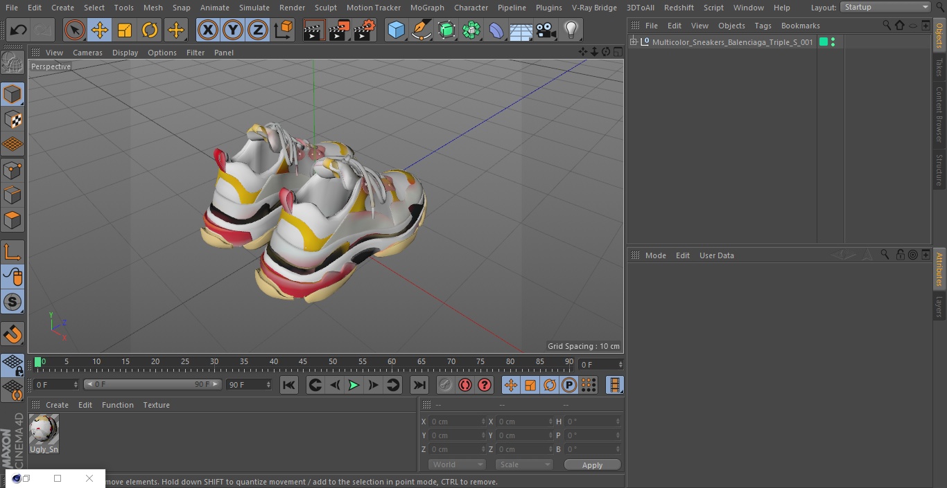Switch to the Content Browser tab
This screenshot has width=947, height=488.
click(939, 114)
